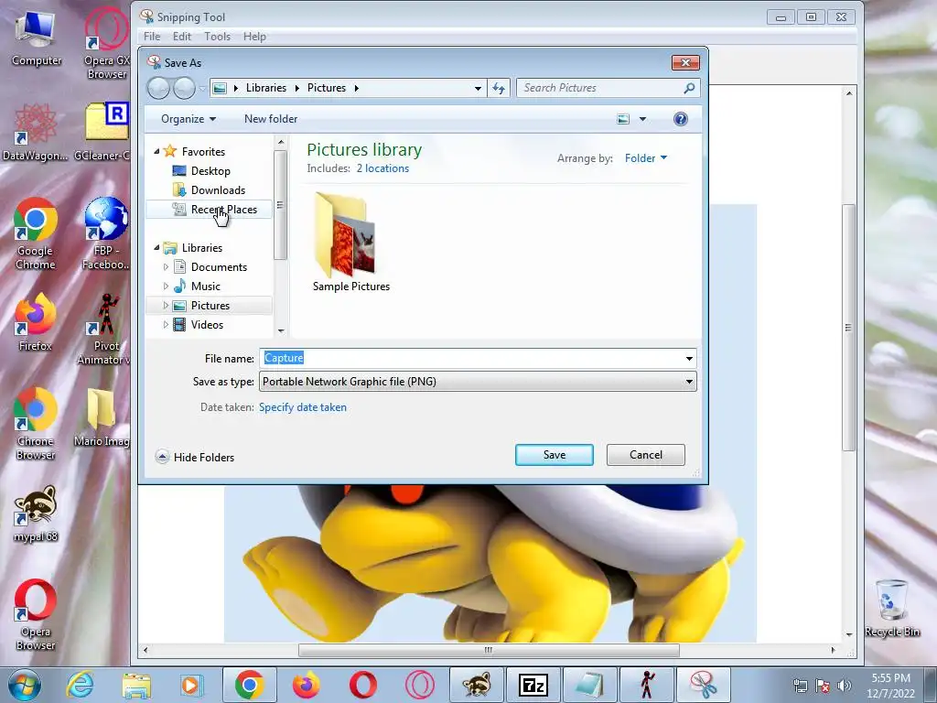This screenshot has width=937, height=703.
Task: Open the Mario Images desktop folder
Action: [x=102, y=418]
